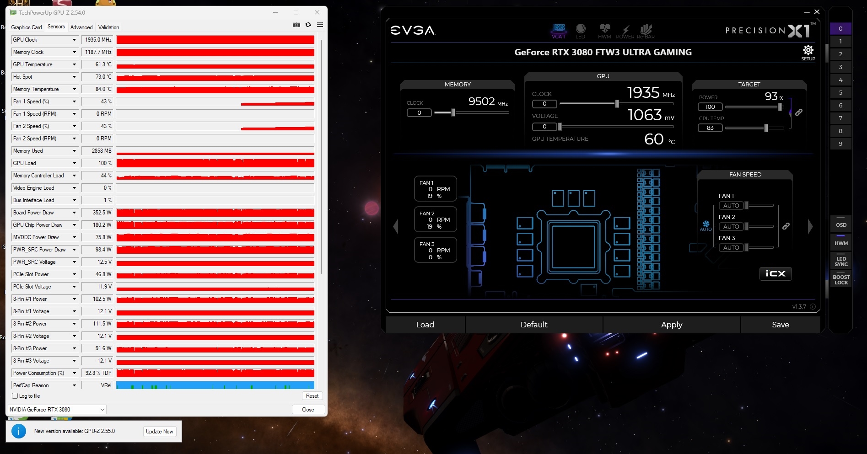
Task: Click the GPU voltage offset input field
Action: point(544,127)
